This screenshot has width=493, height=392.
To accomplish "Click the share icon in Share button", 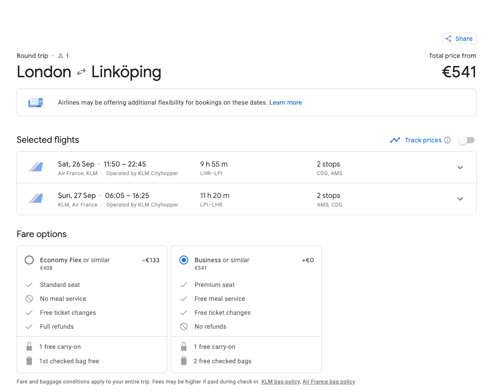I will point(449,39).
